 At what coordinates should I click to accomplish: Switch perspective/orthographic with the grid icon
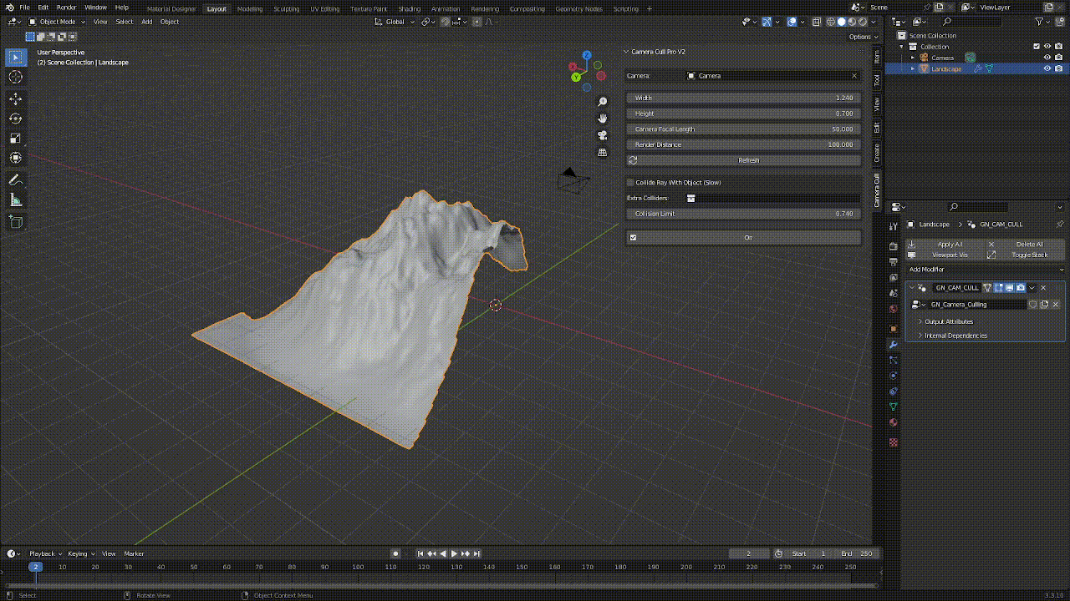(x=602, y=152)
